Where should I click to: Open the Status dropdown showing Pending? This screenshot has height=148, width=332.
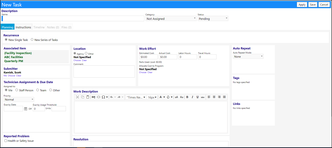pyautogui.click(x=213, y=19)
